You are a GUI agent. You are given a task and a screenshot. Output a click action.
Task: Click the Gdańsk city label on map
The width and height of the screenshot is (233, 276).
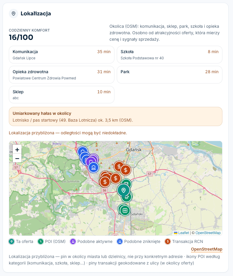(134, 150)
